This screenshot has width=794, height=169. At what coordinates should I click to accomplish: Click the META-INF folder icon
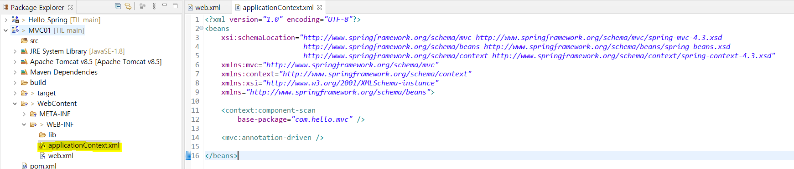[33, 114]
